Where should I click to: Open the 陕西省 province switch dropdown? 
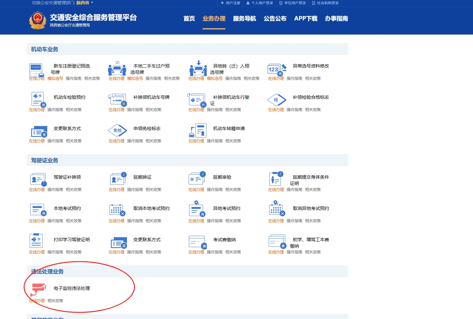85,3
